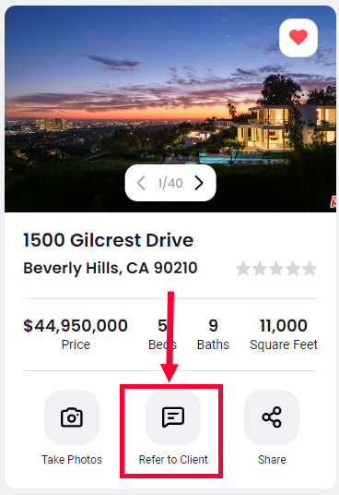
Task: Click the Refer to Client chat icon
Action: tap(173, 417)
